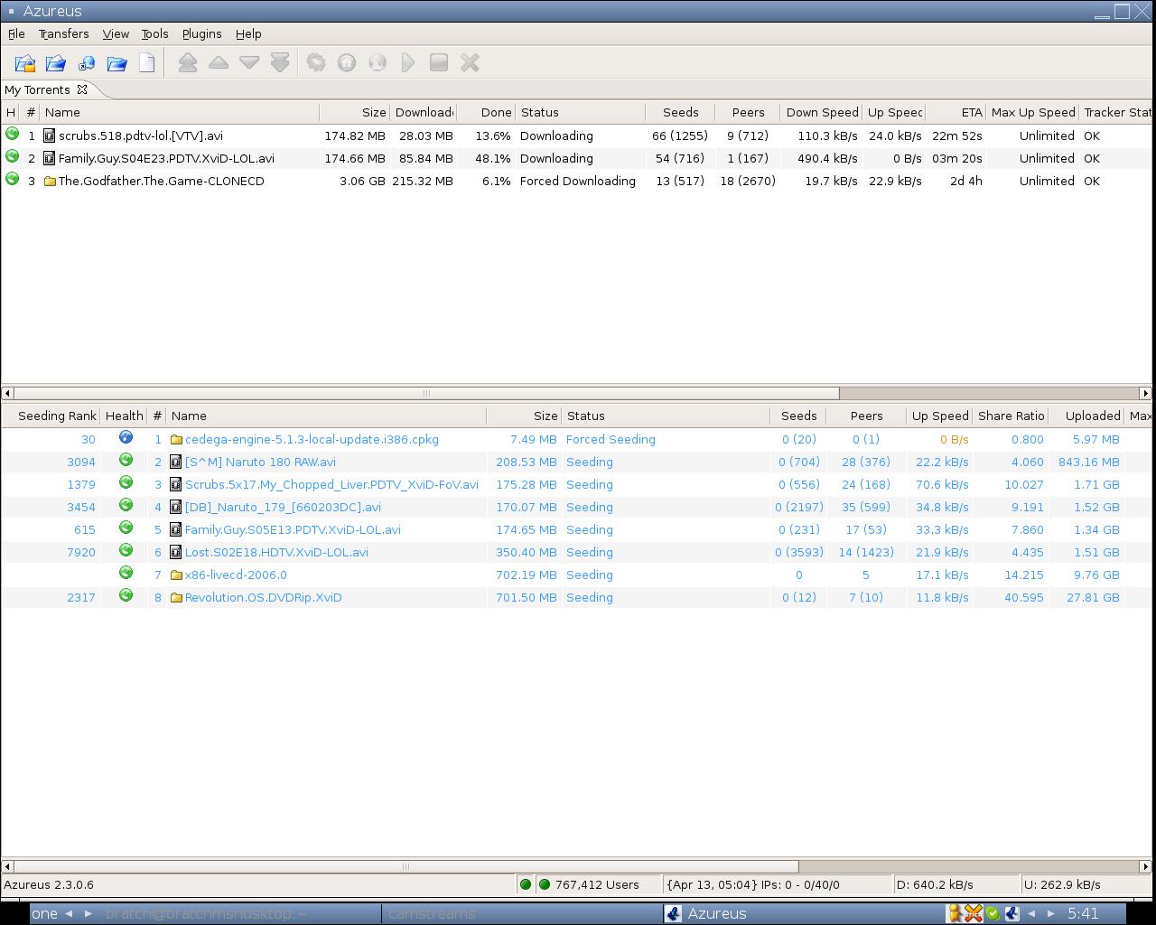Click left arrow of seeding list horizontal scrollbar
This screenshot has height=925, width=1156.
[x=7, y=866]
